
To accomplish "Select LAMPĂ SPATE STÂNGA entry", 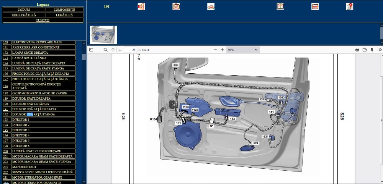I will pyautogui.click(x=44, y=58).
